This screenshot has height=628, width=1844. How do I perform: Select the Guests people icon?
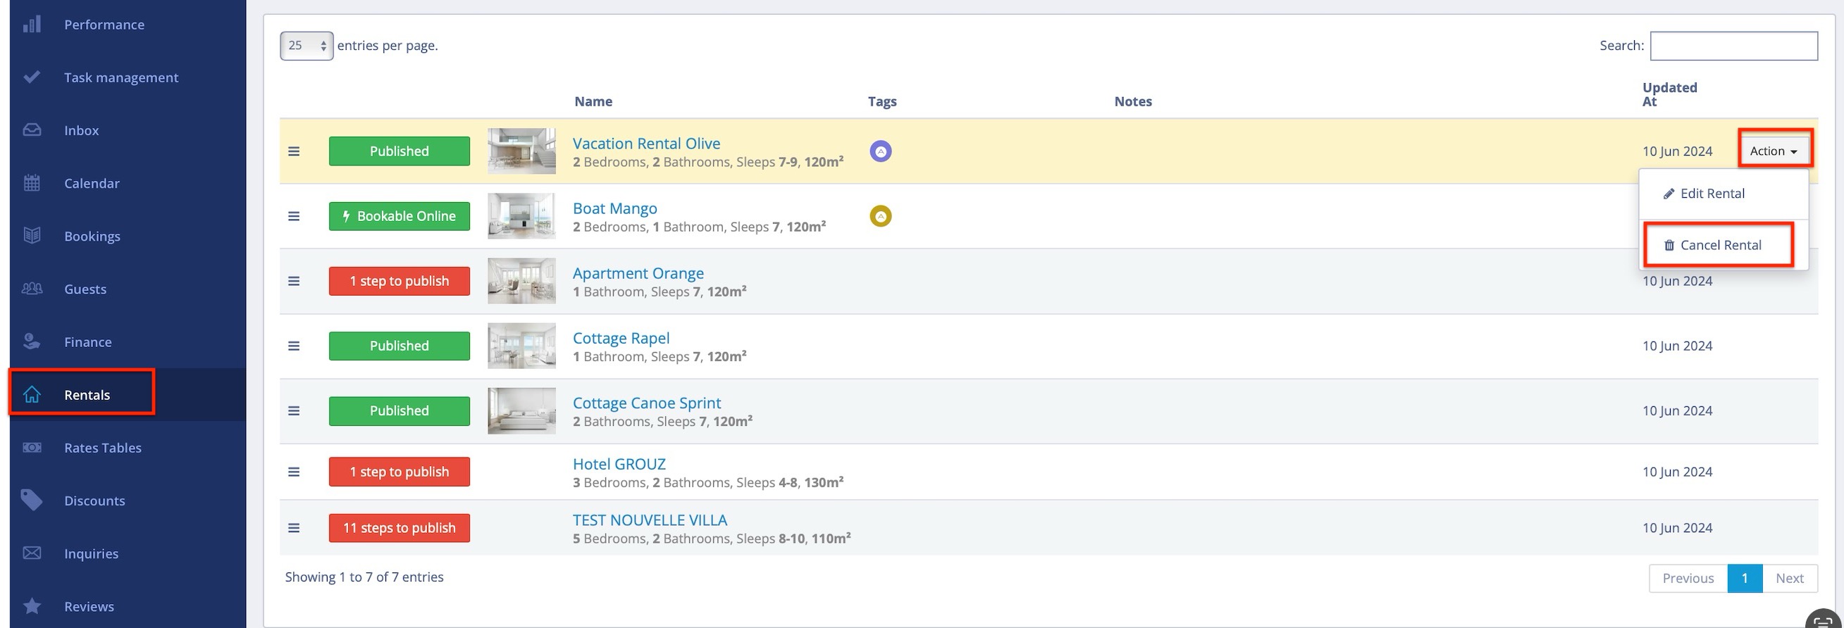pyautogui.click(x=32, y=289)
